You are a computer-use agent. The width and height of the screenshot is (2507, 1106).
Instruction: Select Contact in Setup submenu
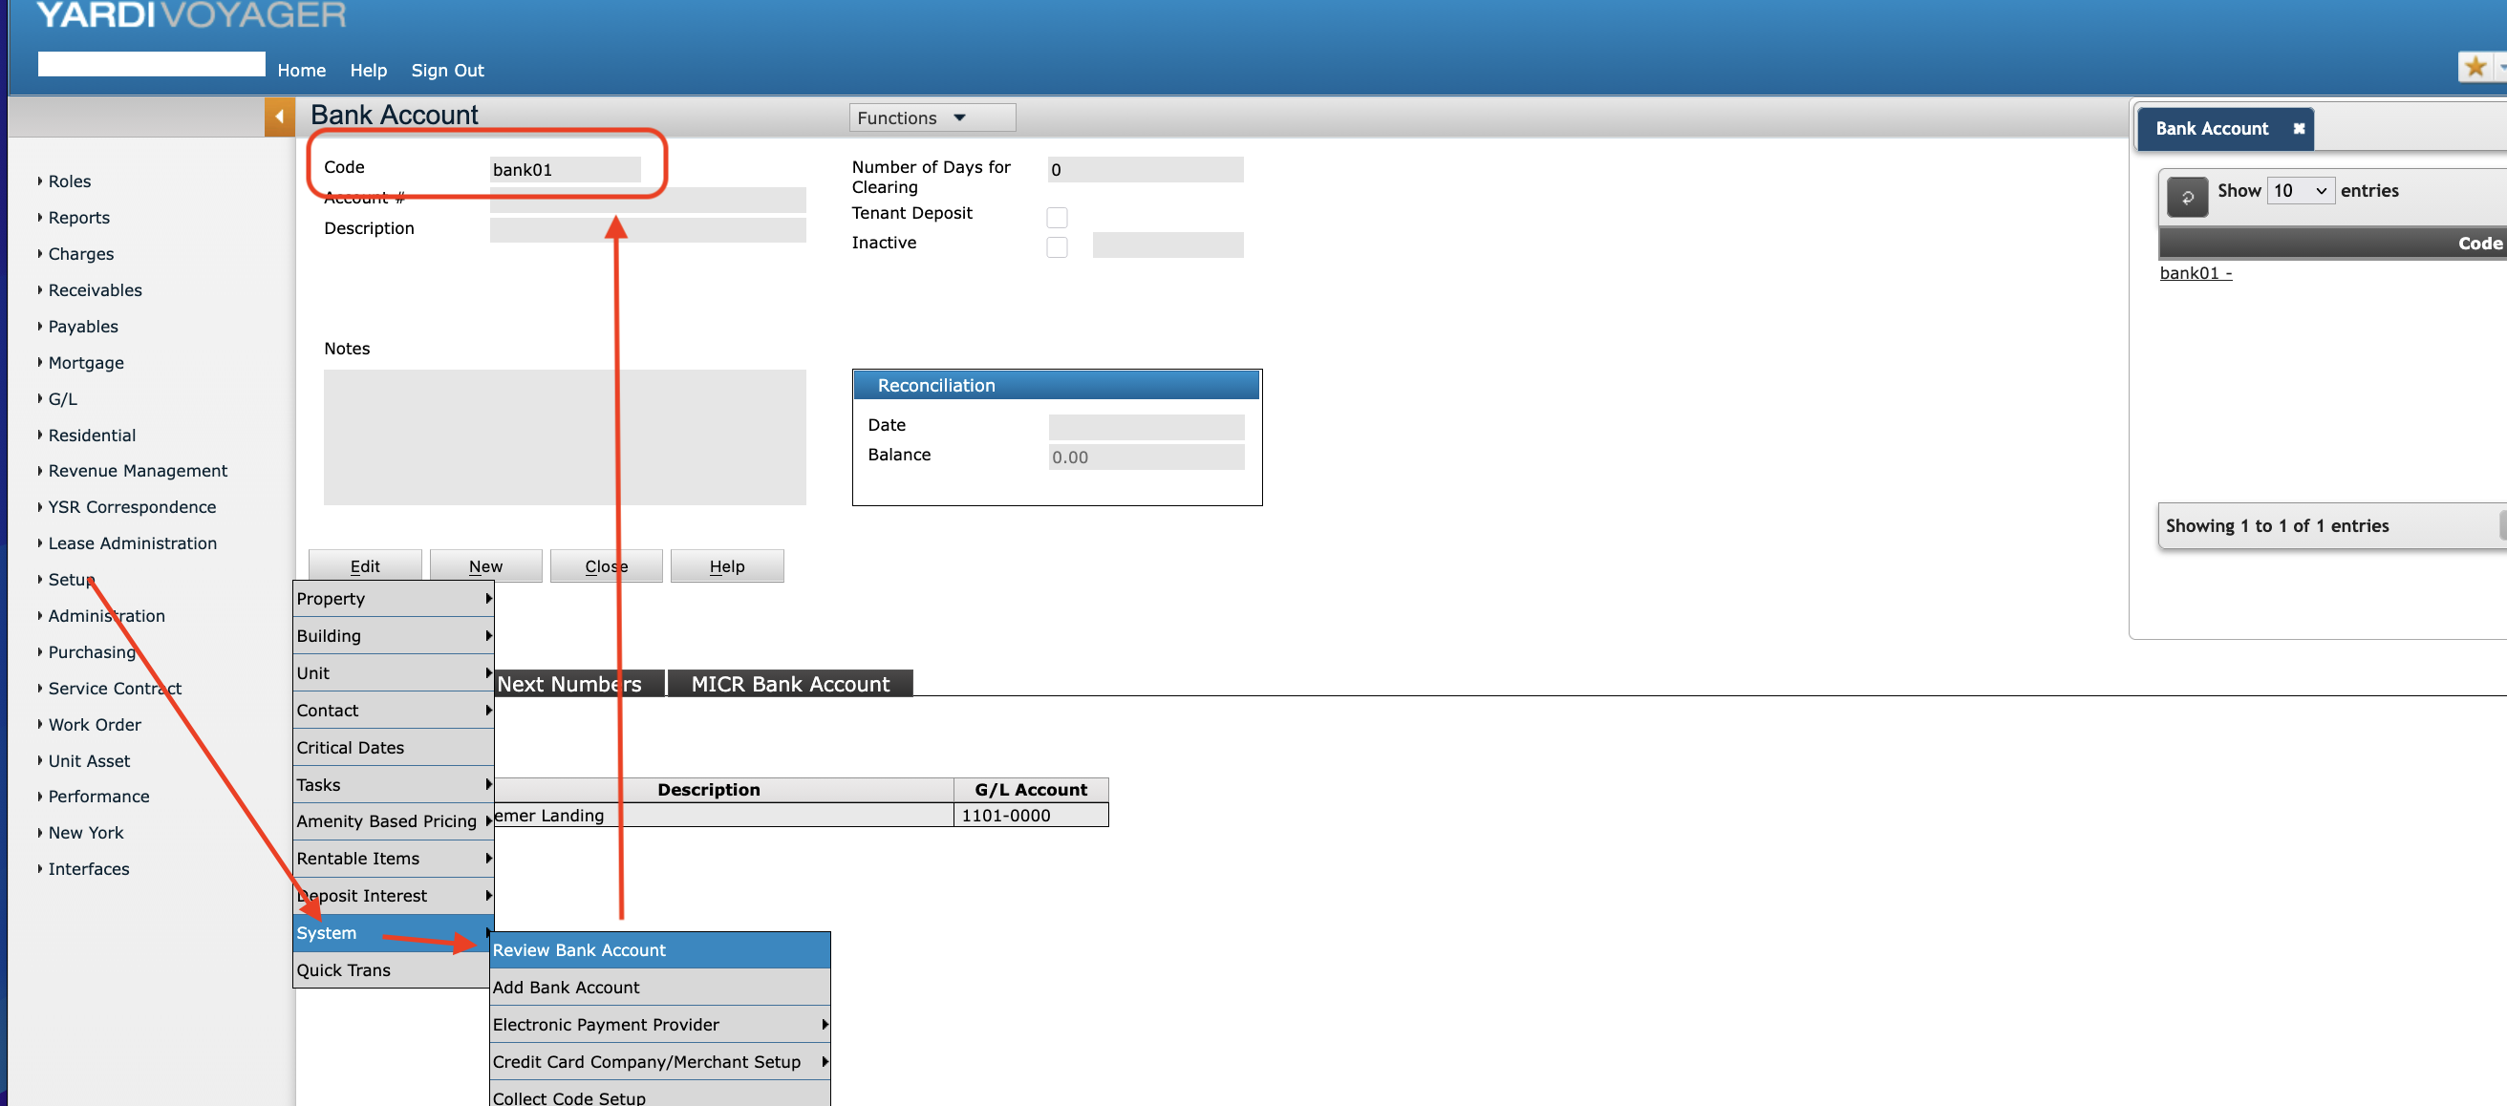(394, 712)
